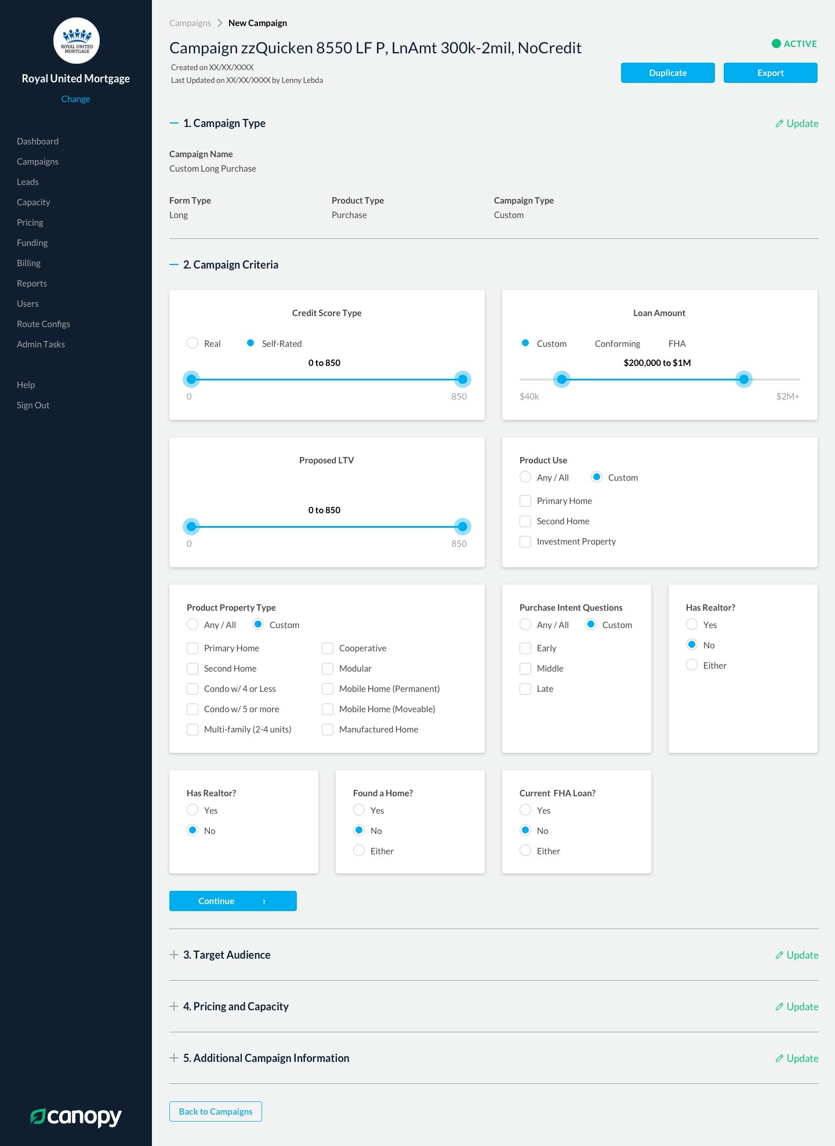The width and height of the screenshot is (835, 1146).
Task: Select Either in right Has Realtor card
Action: [x=692, y=665]
